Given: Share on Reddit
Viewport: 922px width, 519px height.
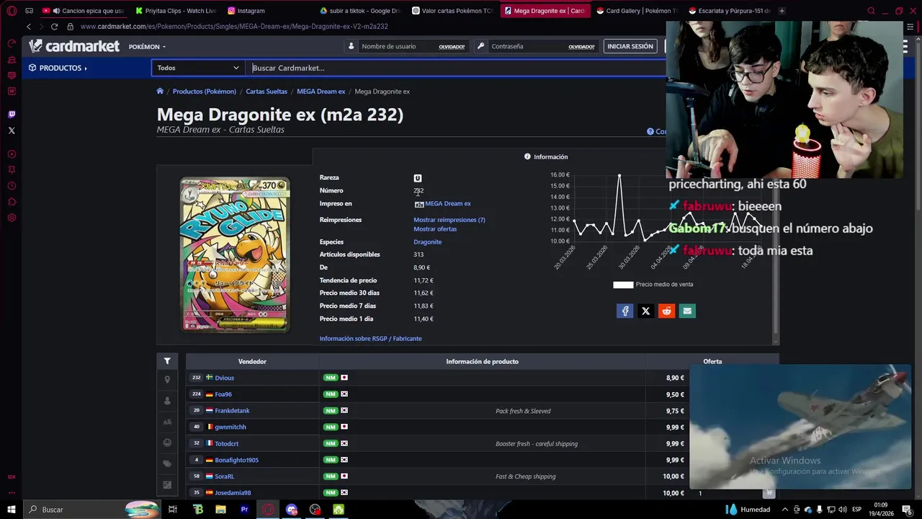Looking at the screenshot, I should coord(666,311).
